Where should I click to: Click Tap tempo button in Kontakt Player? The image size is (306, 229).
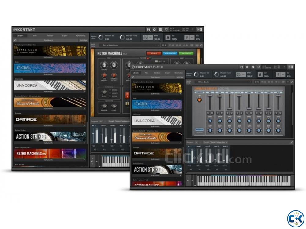click(243, 75)
